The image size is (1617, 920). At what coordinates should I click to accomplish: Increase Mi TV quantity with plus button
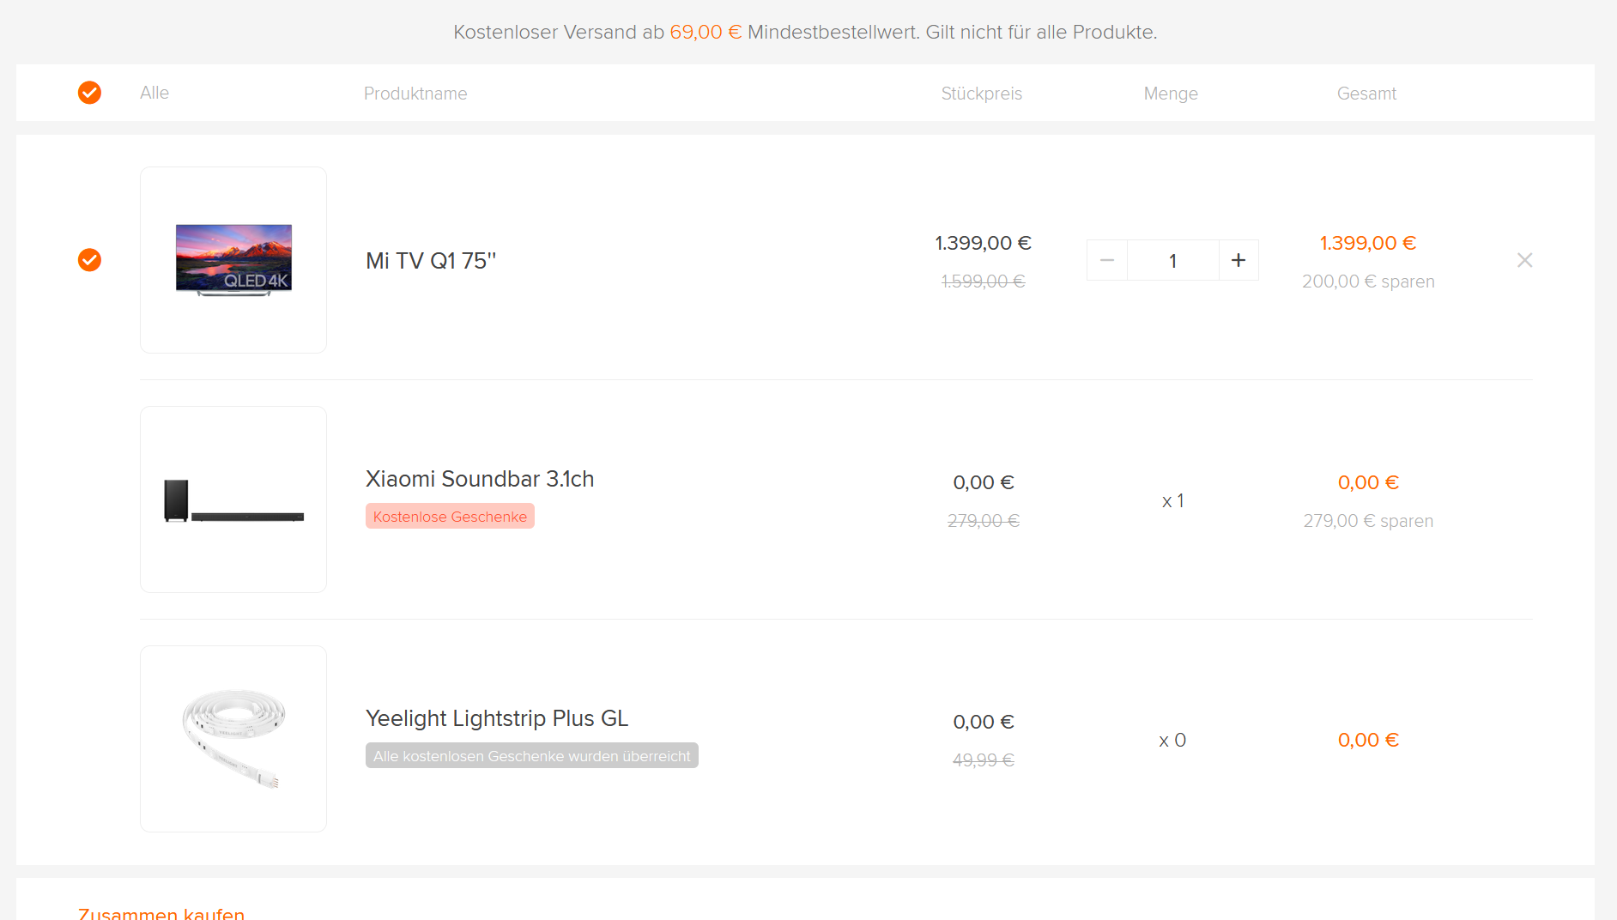point(1238,260)
